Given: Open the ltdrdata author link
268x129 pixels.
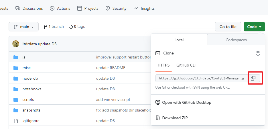Looking at the screenshot, I should (x=30, y=44).
